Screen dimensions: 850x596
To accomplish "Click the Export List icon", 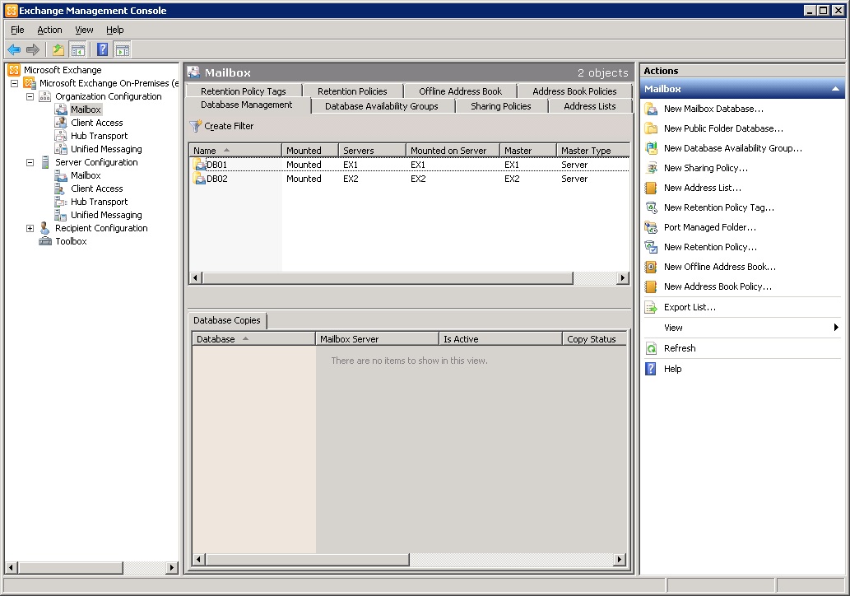I will pyautogui.click(x=651, y=308).
